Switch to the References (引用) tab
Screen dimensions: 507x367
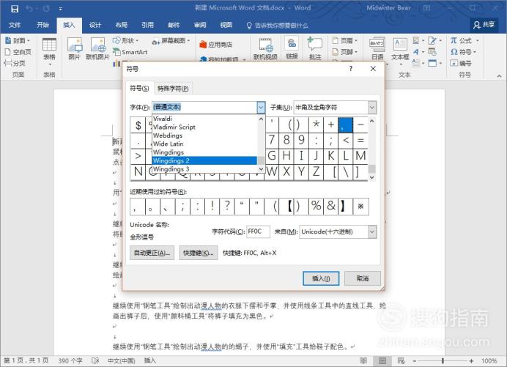147,25
